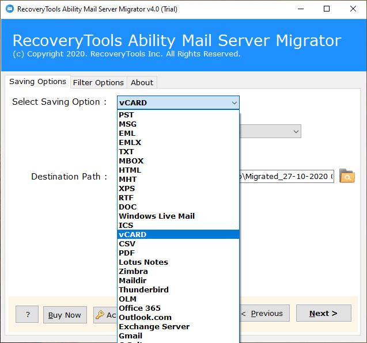Expand the greyed dropdown behind the list
The height and width of the screenshot is (343, 367).
[x=296, y=131]
